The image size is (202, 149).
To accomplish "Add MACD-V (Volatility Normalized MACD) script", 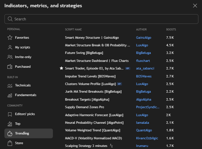I will (x=94, y=138).
